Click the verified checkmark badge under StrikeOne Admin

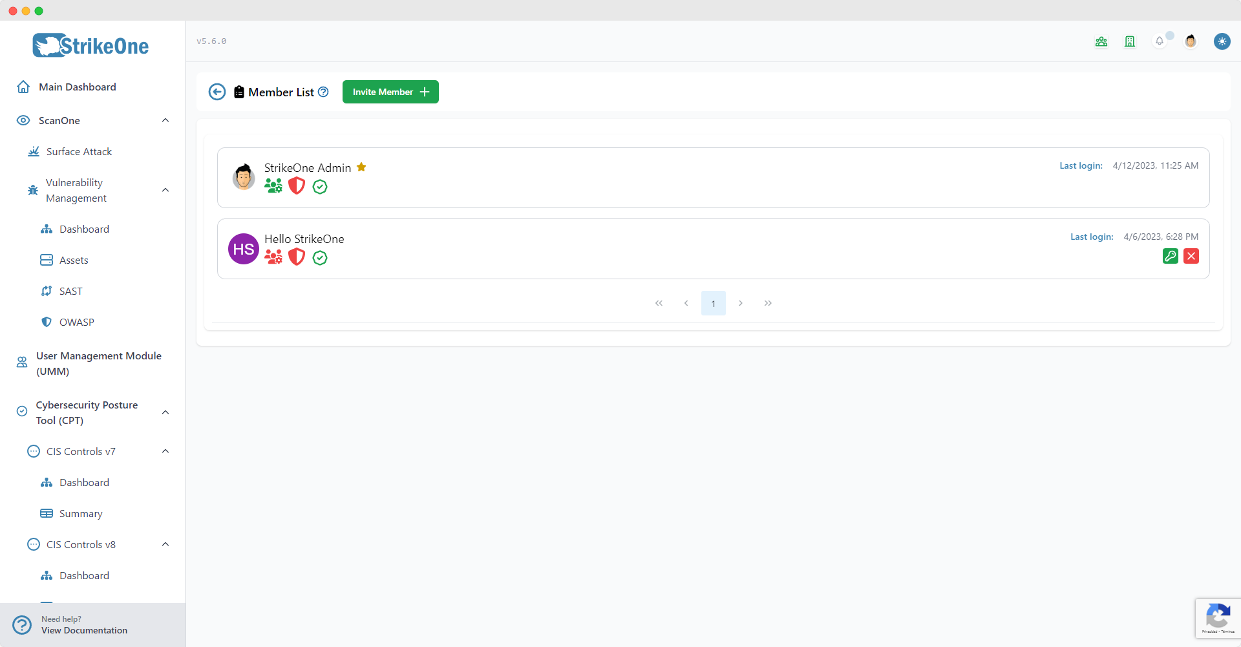click(320, 187)
